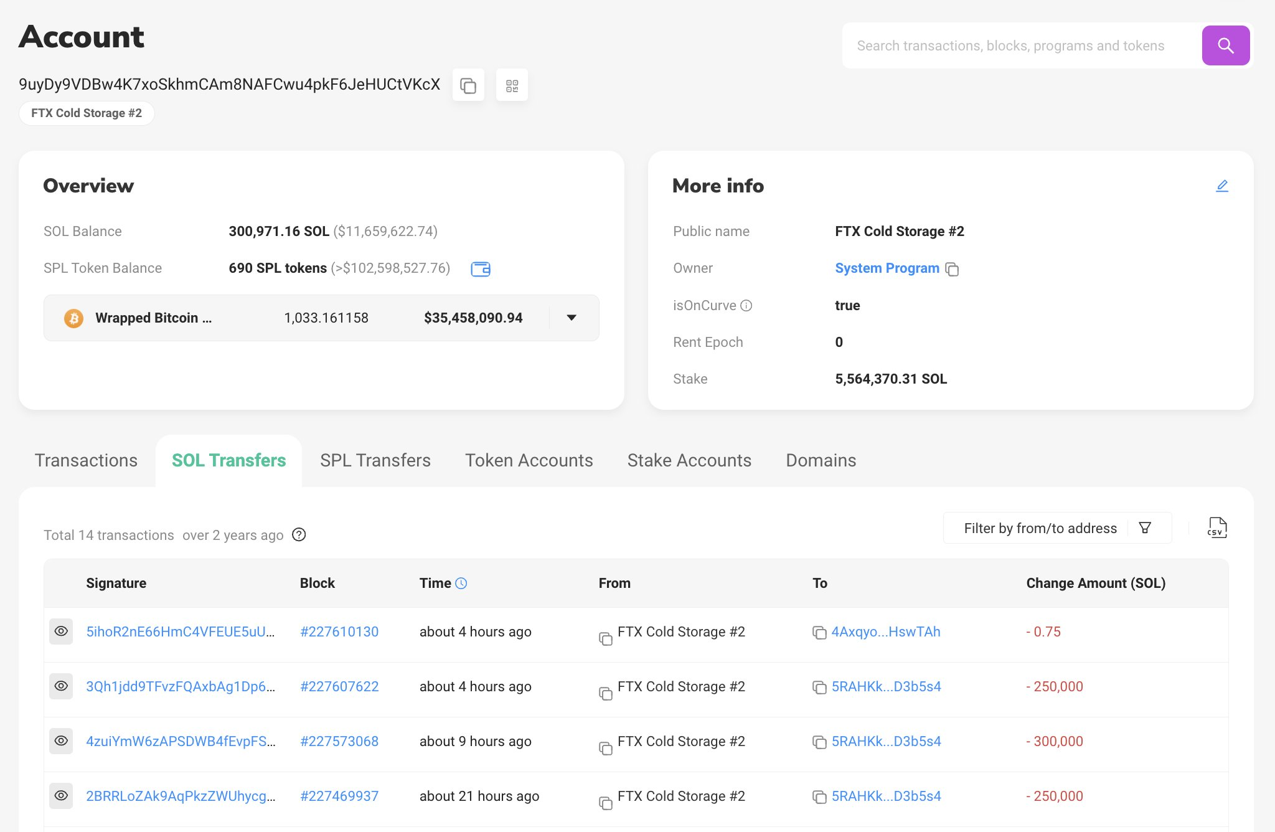The width and height of the screenshot is (1275, 832).
Task: Open the Stake Accounts tab
Action: (689, 460)
